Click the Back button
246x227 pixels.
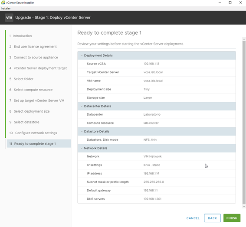click(x=212, y=218)
